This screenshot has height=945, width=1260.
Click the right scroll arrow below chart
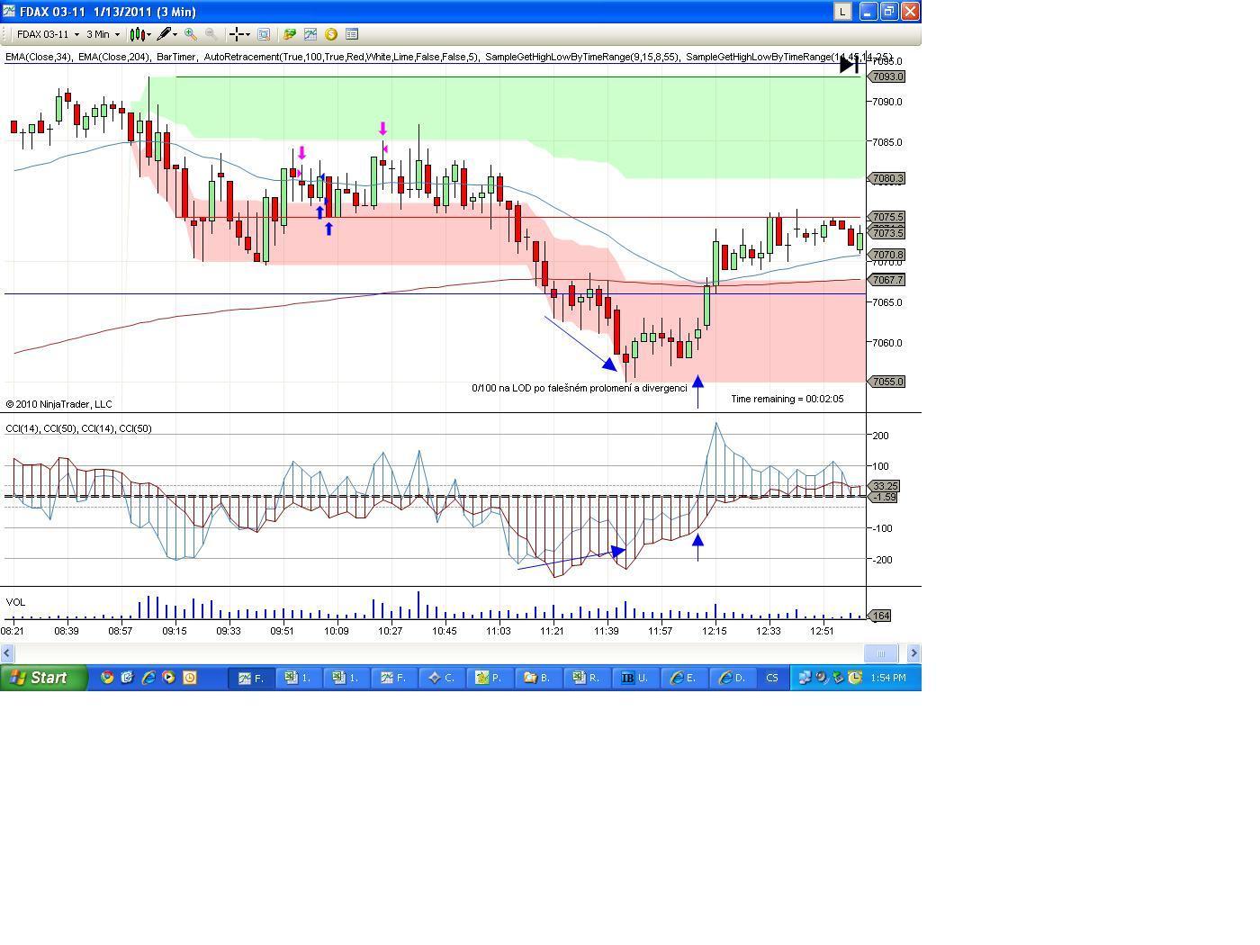point(913,653)
